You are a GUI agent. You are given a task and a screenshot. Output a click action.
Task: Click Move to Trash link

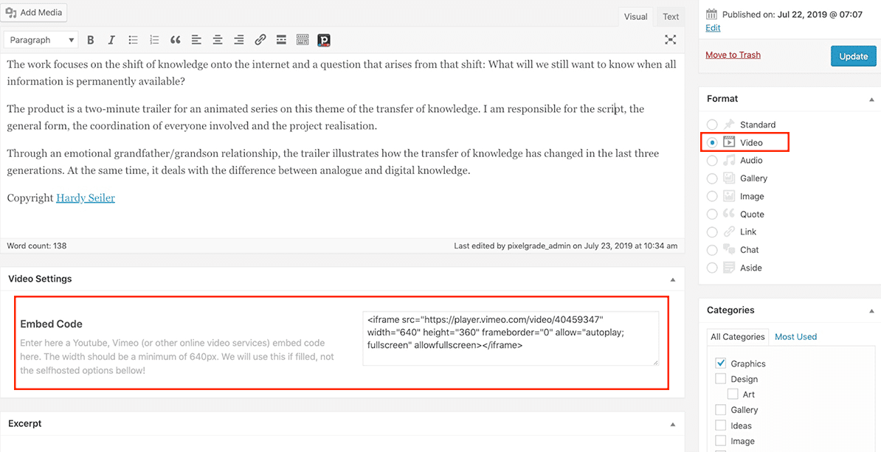pyautogui.click(x=733, y=55)
